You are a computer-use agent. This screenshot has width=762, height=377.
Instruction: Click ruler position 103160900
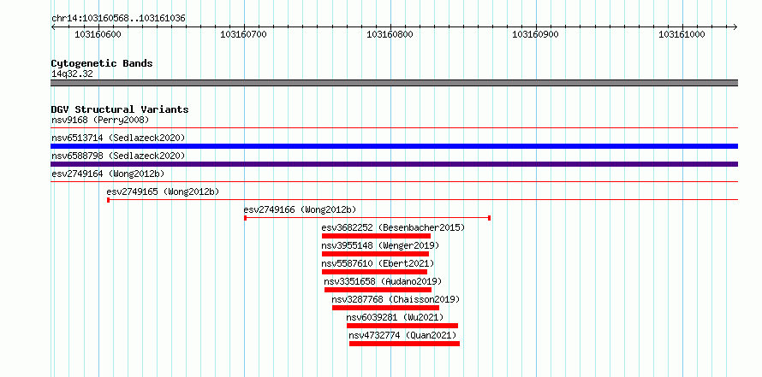[x=535, y=34]
